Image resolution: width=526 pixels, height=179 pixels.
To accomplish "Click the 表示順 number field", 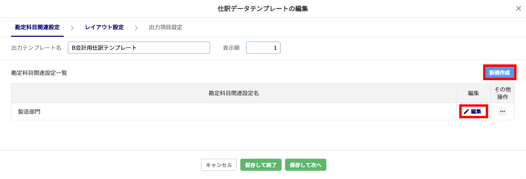I will click(263, 48).
